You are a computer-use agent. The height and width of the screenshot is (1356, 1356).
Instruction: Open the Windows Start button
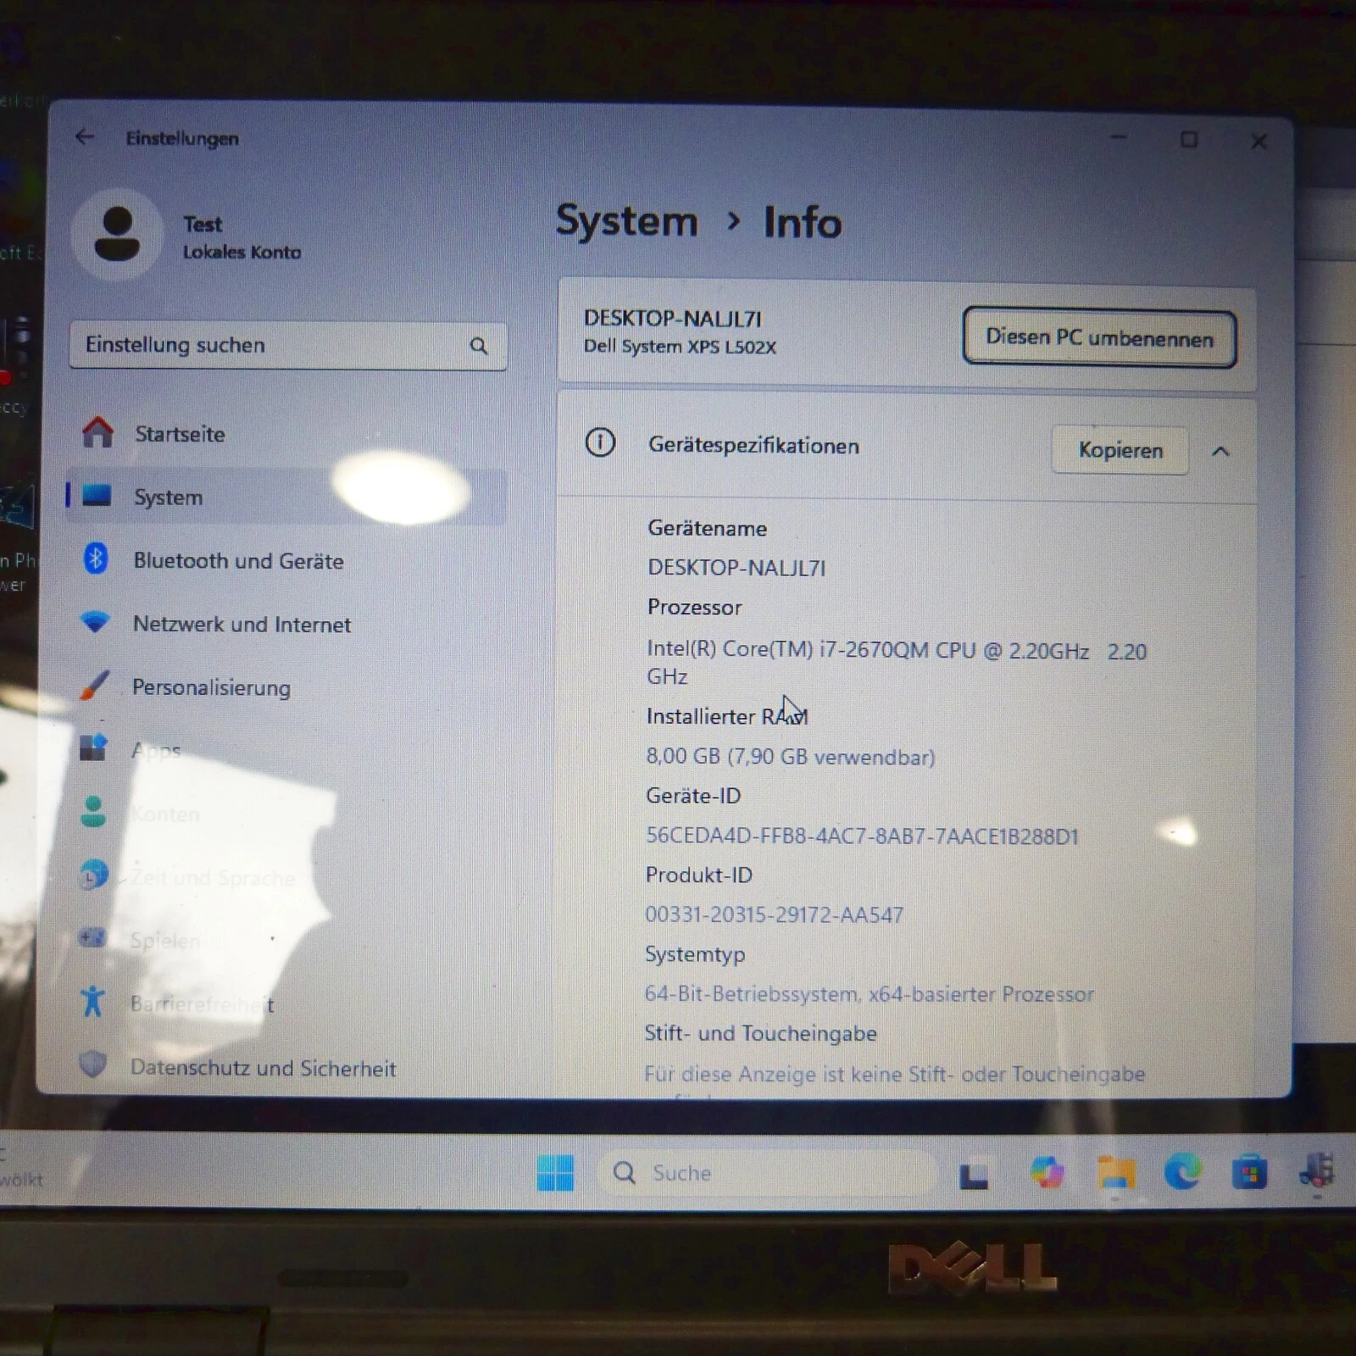[x=555, y=1173]
